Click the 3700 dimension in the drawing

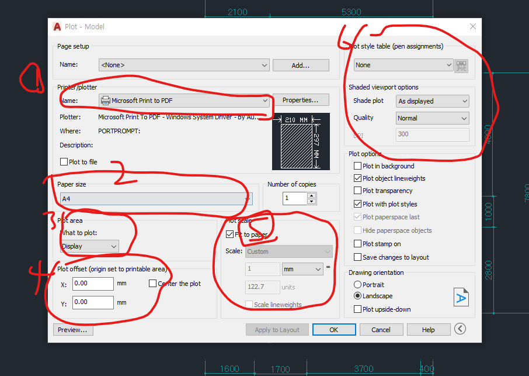coord(364,368)
